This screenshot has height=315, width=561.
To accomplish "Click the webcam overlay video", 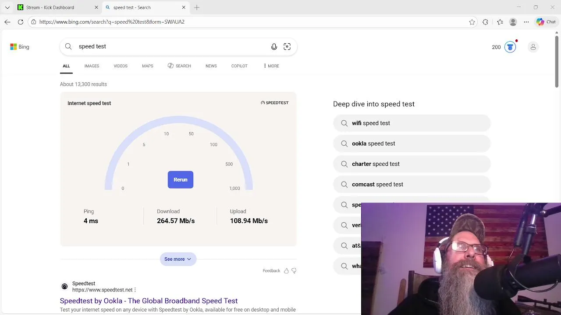I will coord(461,259).
